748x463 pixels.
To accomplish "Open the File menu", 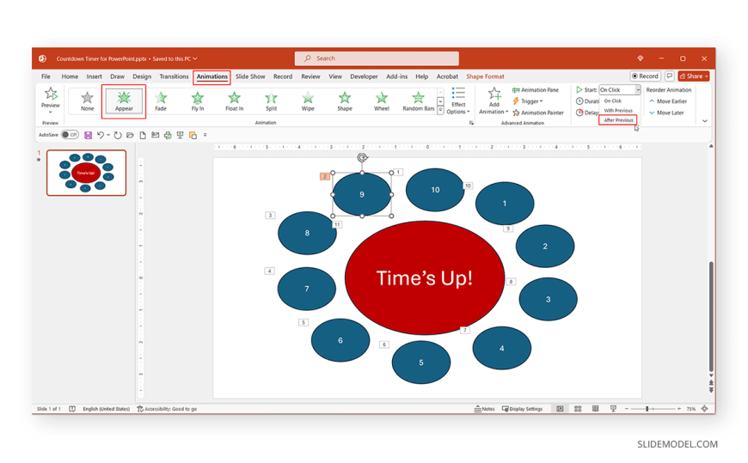I will 46,76.
